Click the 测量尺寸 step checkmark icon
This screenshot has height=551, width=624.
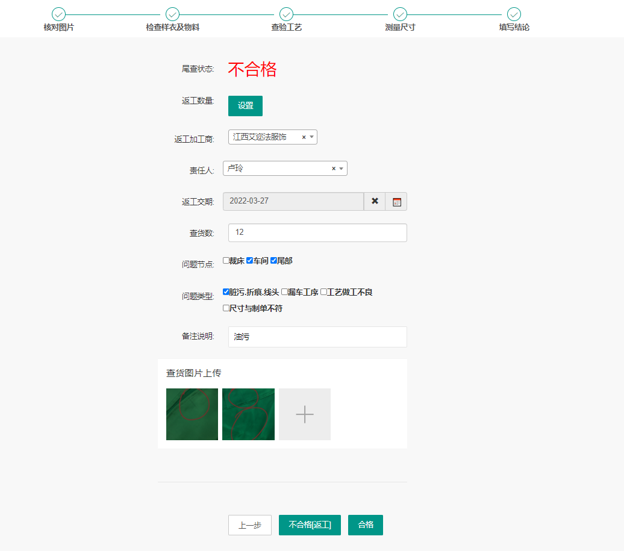click(x=400, y=14)
